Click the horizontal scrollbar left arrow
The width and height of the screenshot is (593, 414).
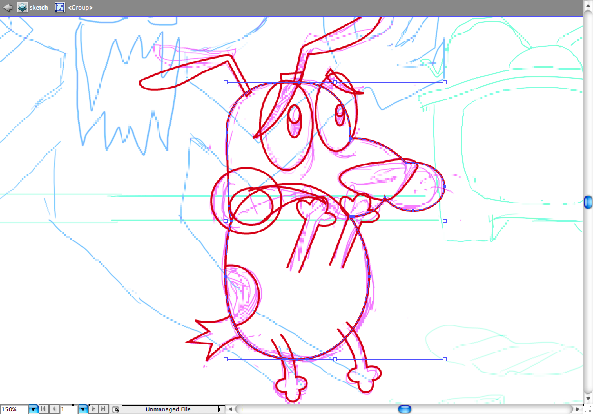(230, 409)
